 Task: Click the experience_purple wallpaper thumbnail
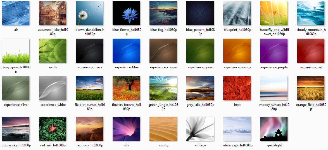(274, 51)
